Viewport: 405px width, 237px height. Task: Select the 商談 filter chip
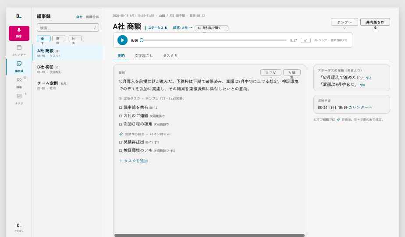[59, 39]
